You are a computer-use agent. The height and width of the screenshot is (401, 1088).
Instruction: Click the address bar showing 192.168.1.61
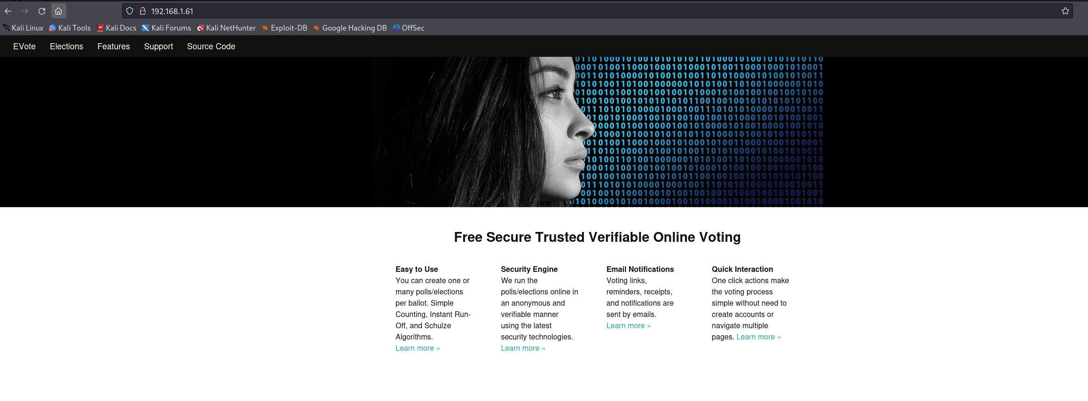[x=597, y=11]
